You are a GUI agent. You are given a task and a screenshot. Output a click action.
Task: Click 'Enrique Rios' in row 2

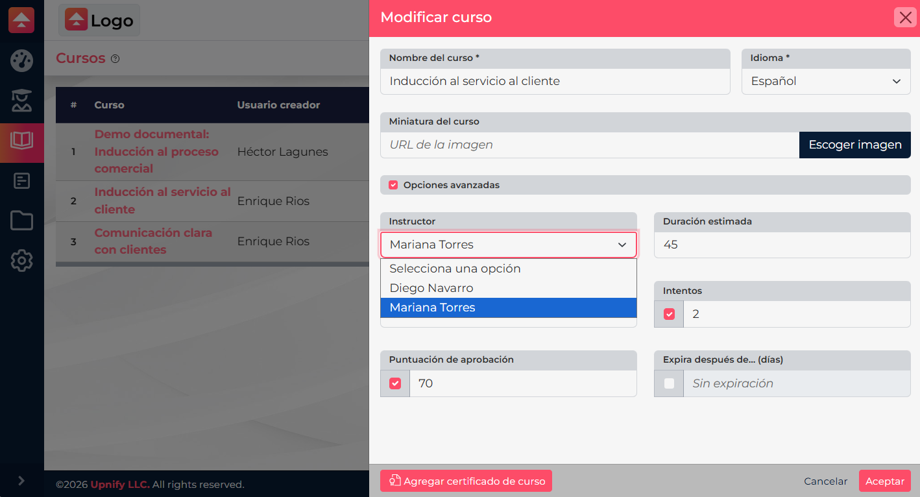273,201
